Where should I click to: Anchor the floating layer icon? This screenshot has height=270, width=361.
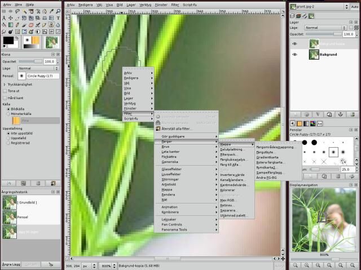coord(341,113)
